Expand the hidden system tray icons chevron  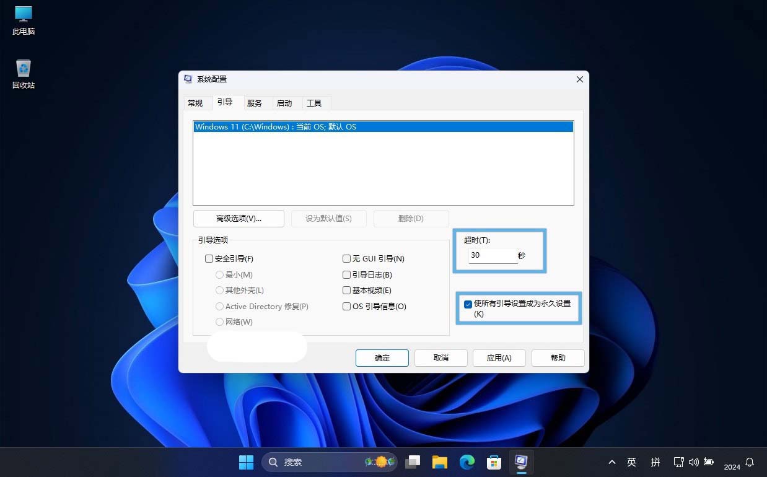pyautogui.click(x=612, y=462)
